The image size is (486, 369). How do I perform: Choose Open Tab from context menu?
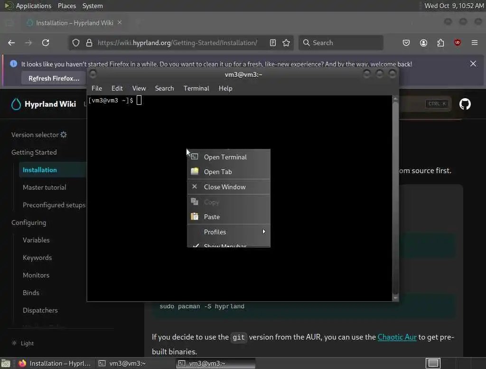229,172
